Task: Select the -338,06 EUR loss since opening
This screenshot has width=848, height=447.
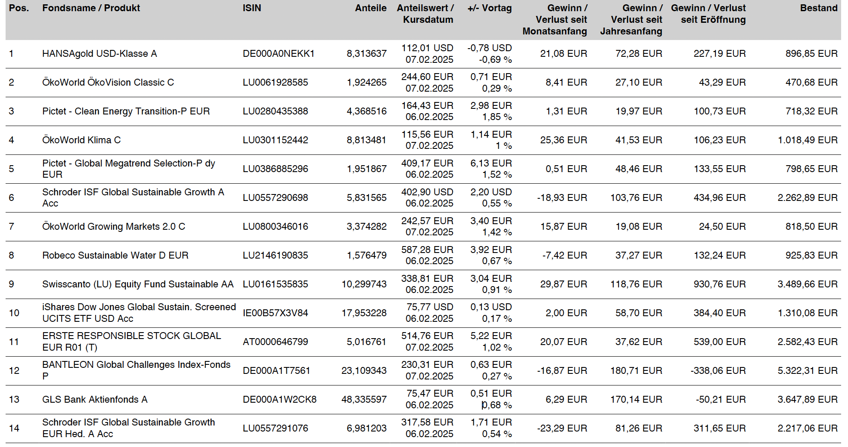Action: click(718, 371)
